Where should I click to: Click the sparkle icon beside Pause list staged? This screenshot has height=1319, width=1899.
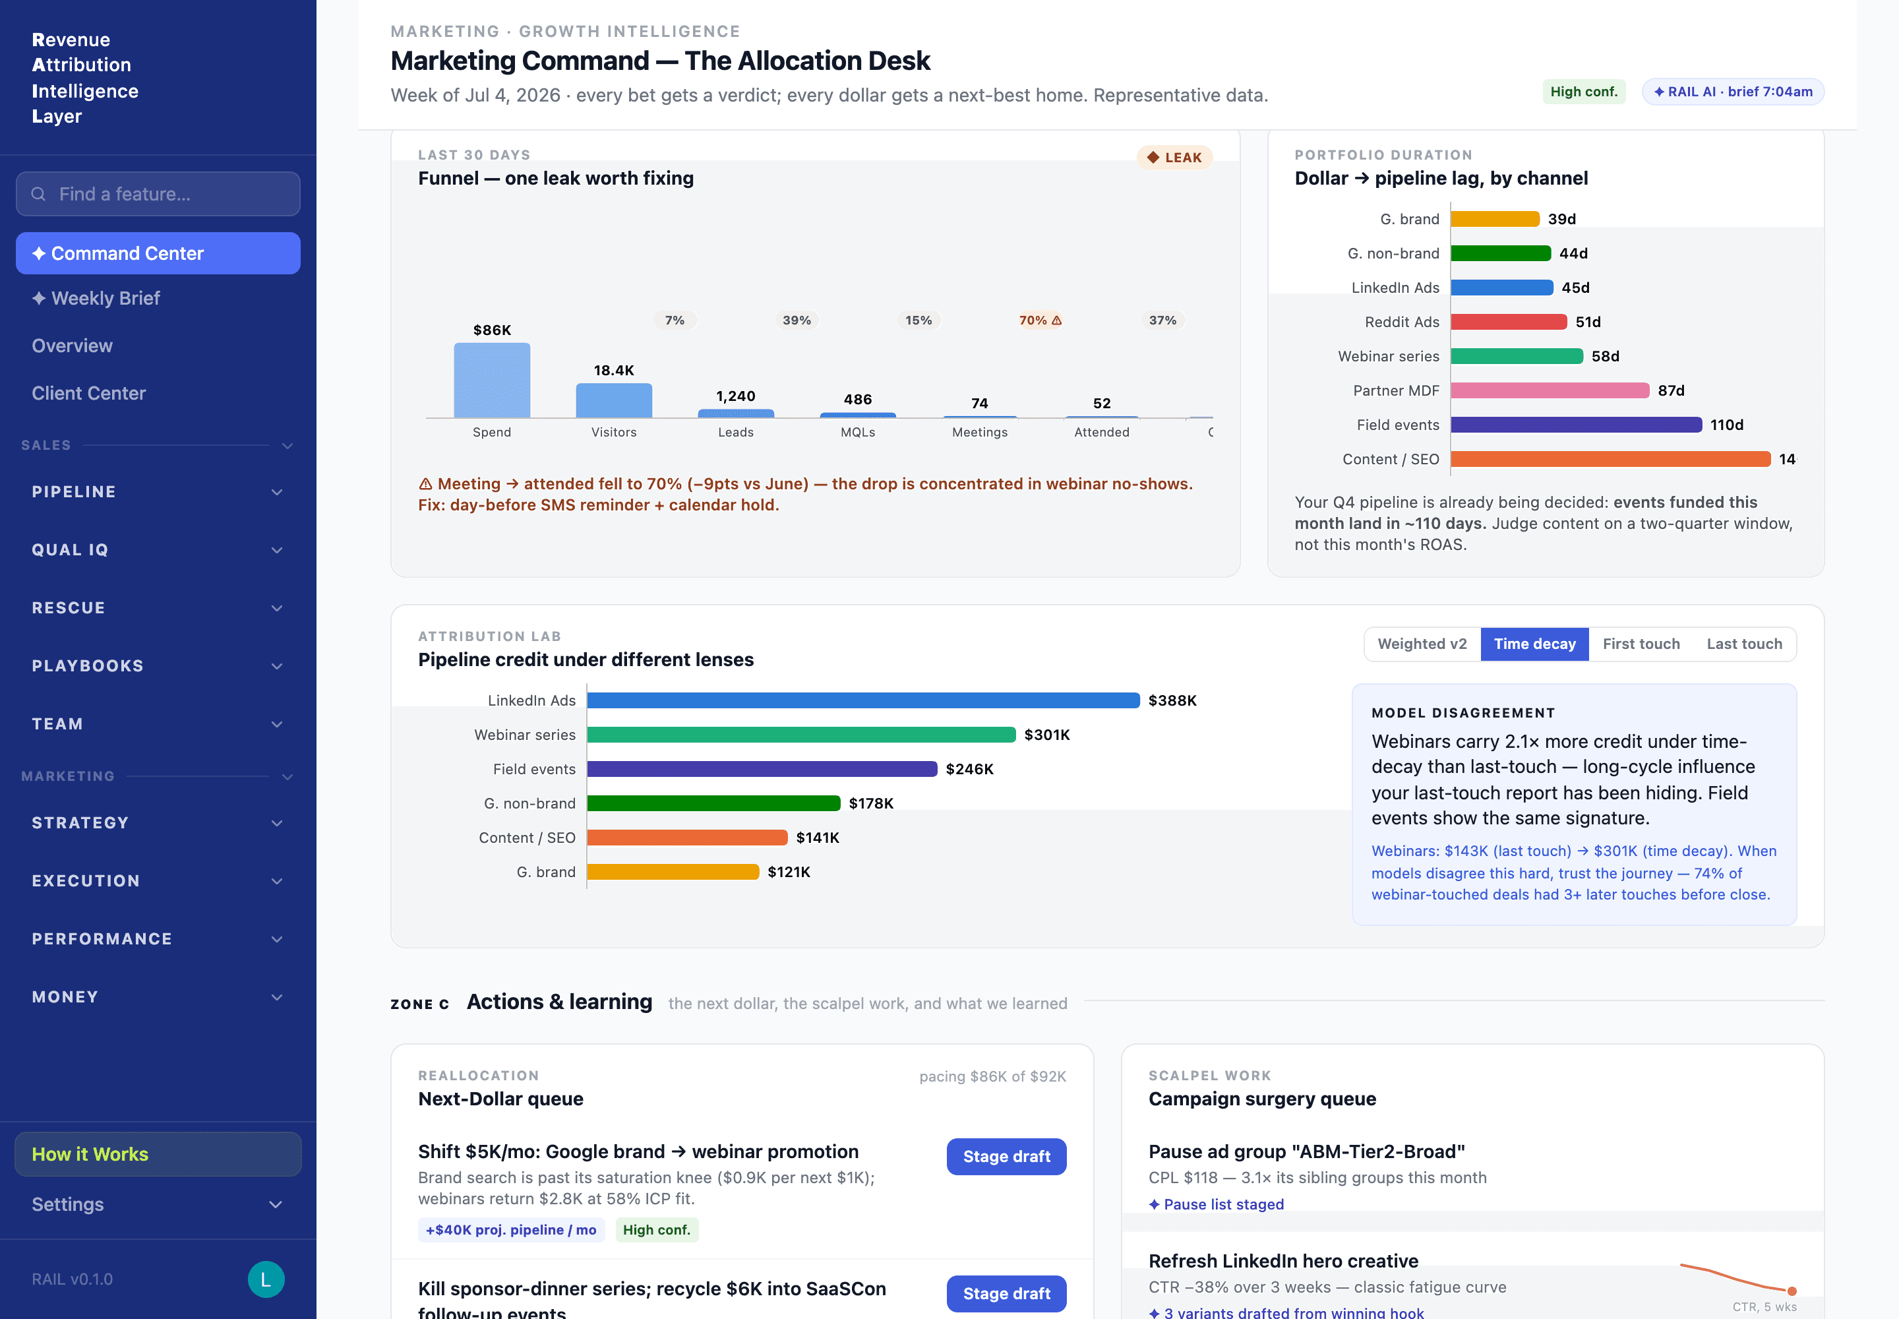click(x=1155, y=1205)
